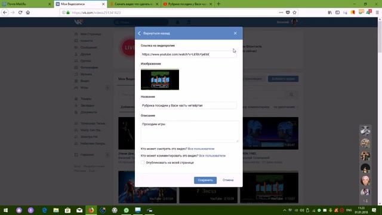
Task: Open page actions three-dot menu
Action: pos(281,13)
